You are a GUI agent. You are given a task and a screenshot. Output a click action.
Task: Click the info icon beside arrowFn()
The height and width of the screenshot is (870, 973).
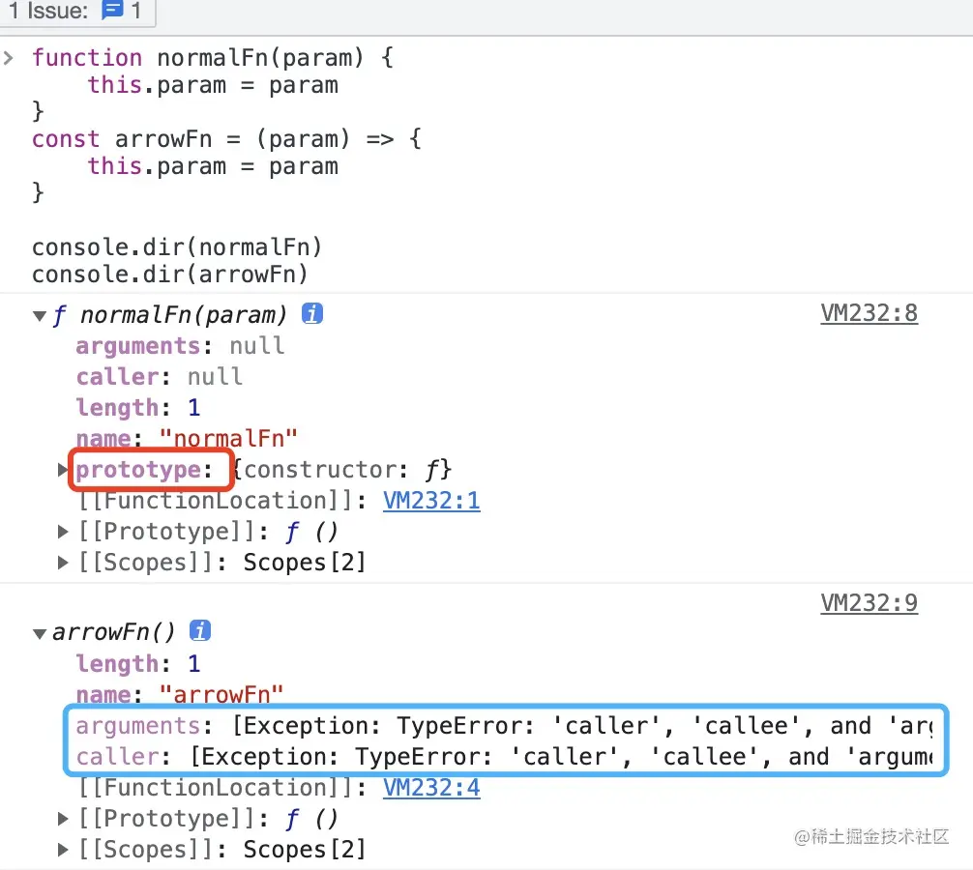(x=200, y=630)
